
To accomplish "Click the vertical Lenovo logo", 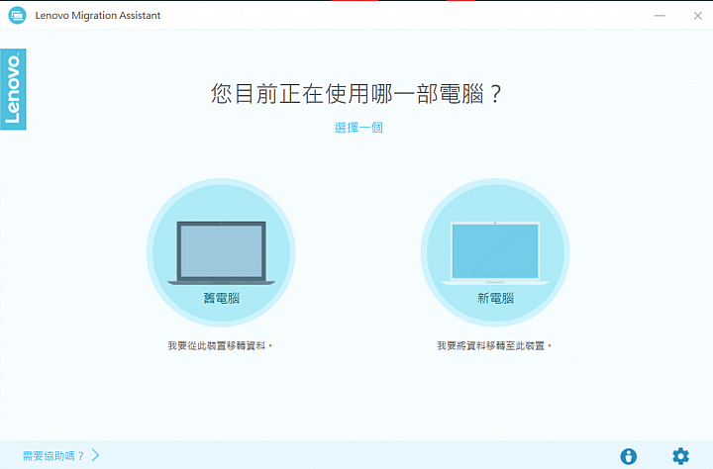I will click(13, 89).
